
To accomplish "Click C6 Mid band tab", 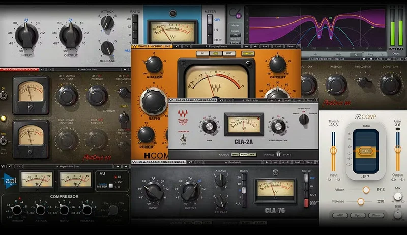I will click(x=315, y=55).
